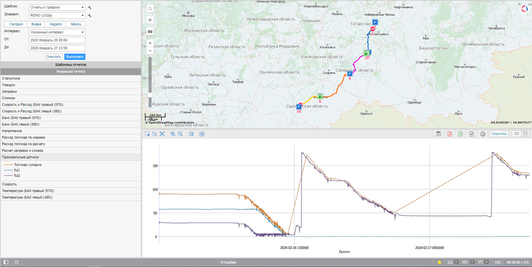Click Очистить button below date fields

[54, 57]
